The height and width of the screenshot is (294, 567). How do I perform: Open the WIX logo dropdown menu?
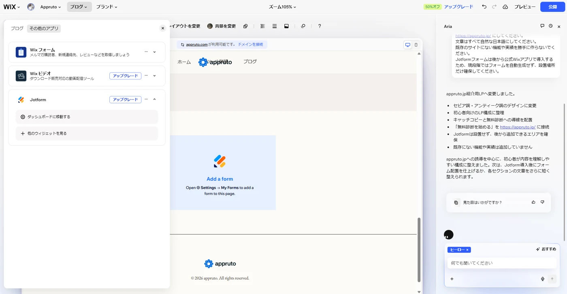point(12,7)
